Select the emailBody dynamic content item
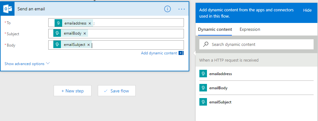The image size is (318, 121). tap(256, 88)
